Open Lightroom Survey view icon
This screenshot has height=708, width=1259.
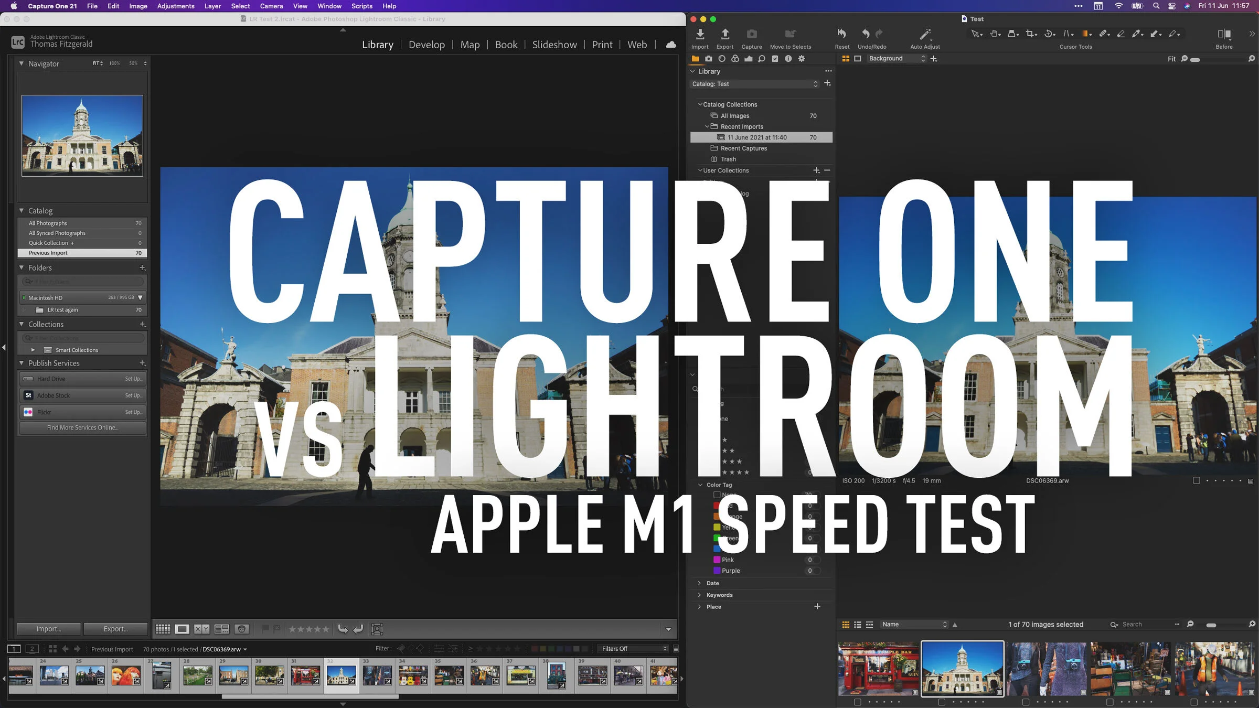[x=221, y=629]
